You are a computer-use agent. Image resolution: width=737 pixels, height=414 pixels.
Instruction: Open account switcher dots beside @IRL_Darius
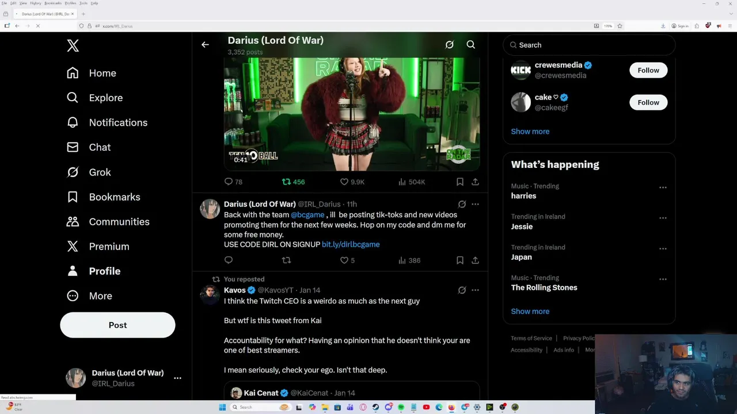tap(177, 378)
